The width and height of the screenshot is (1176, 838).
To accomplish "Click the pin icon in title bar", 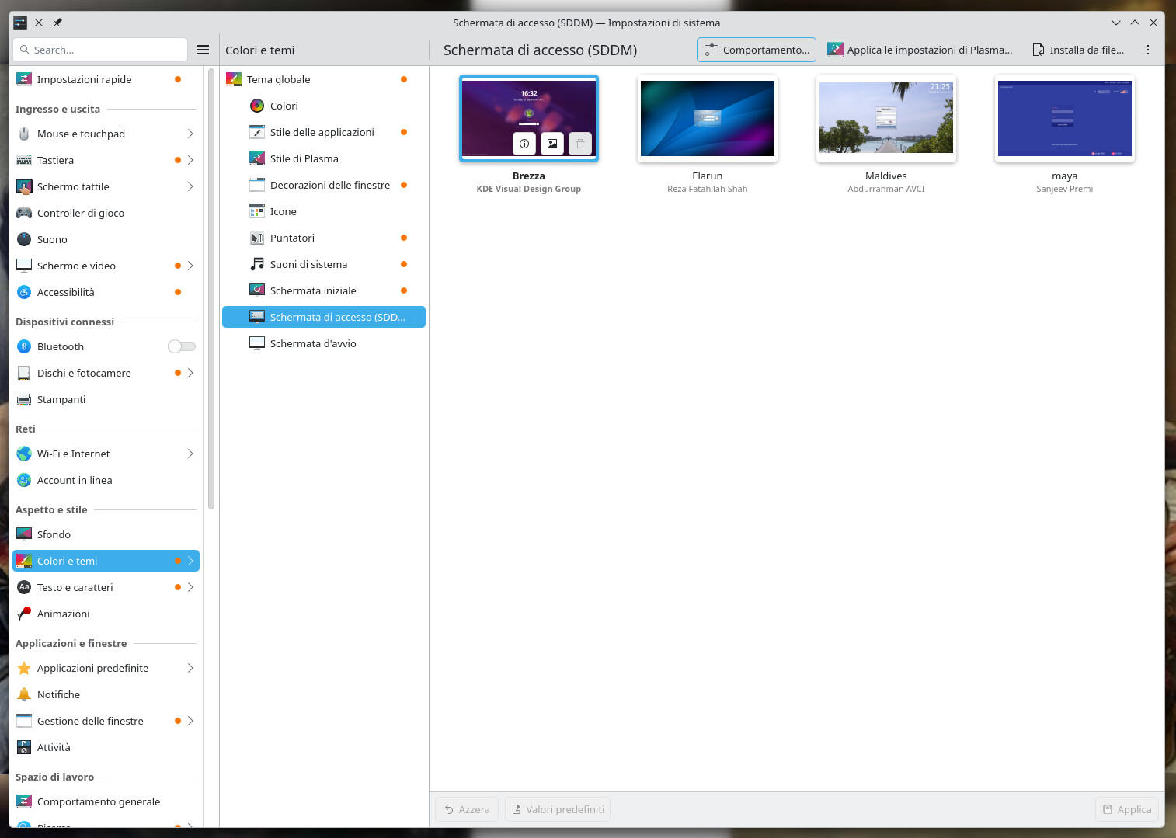I will pos(57,23).
